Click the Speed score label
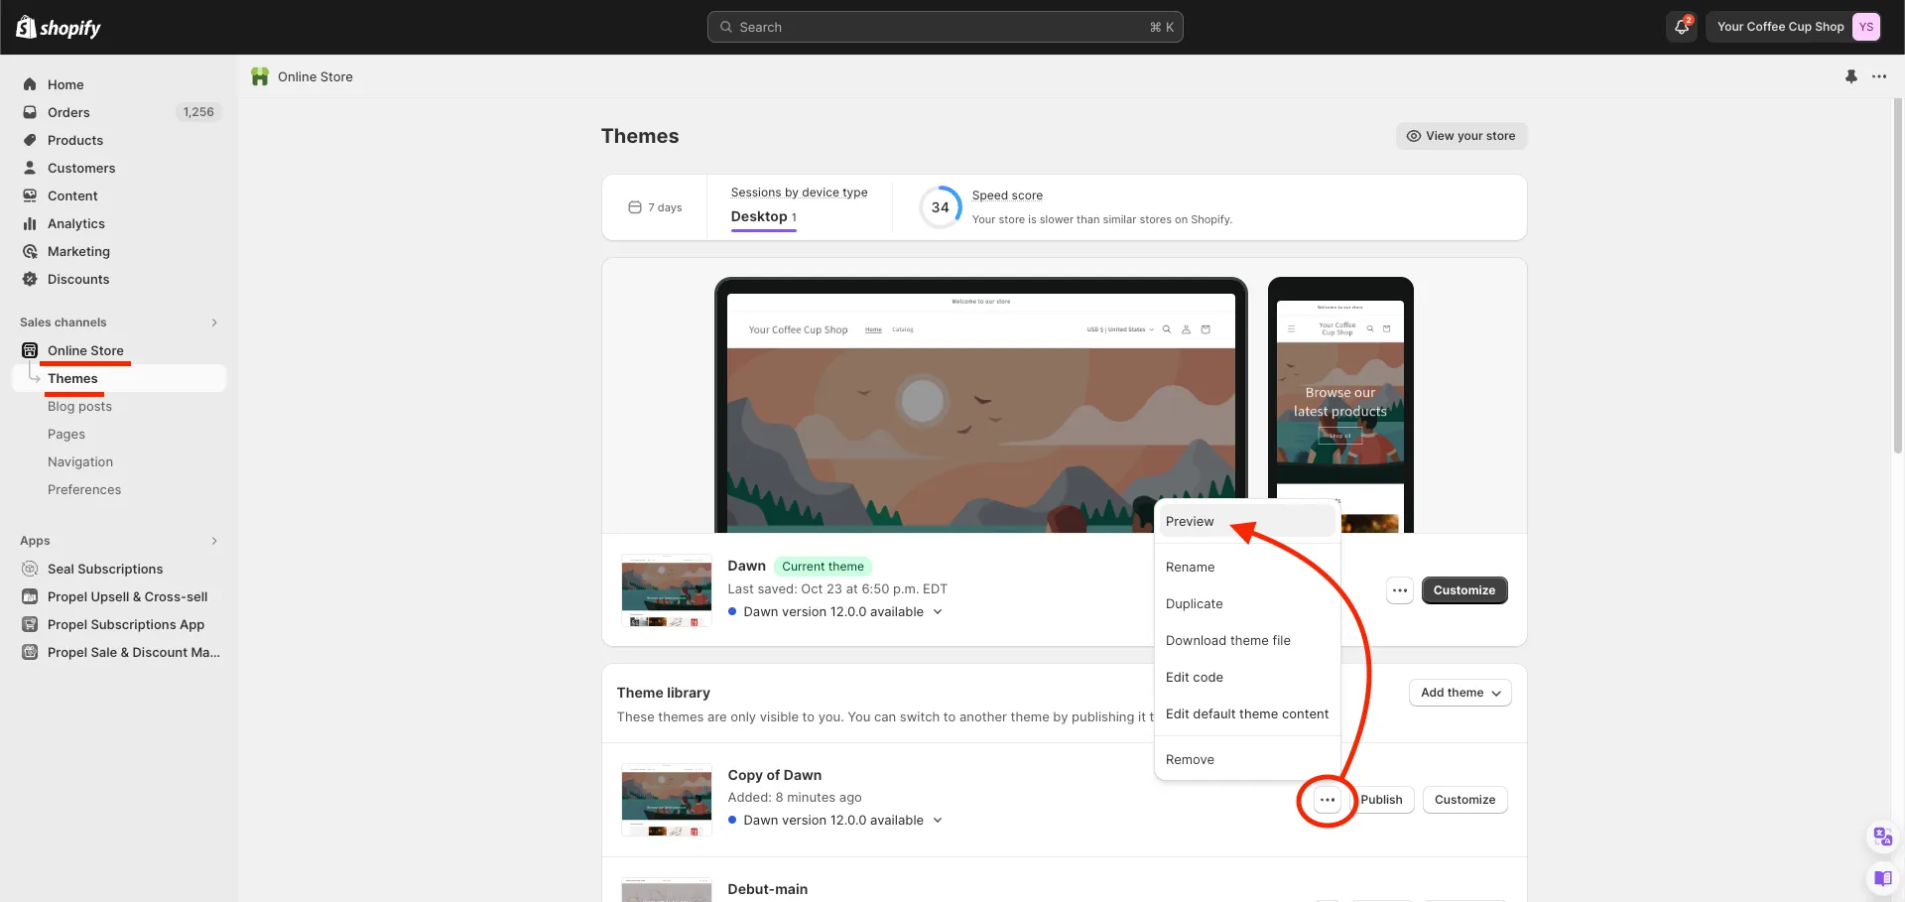Image resolution: width=1905 pixels, height=902 pixels. 1007,195
